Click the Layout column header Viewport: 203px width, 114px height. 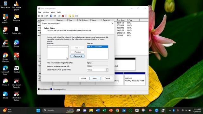(x=62, y=20)
